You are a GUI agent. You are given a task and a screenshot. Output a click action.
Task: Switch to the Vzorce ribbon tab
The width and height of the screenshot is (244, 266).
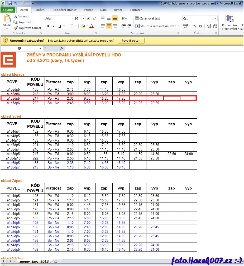(88, 10)
